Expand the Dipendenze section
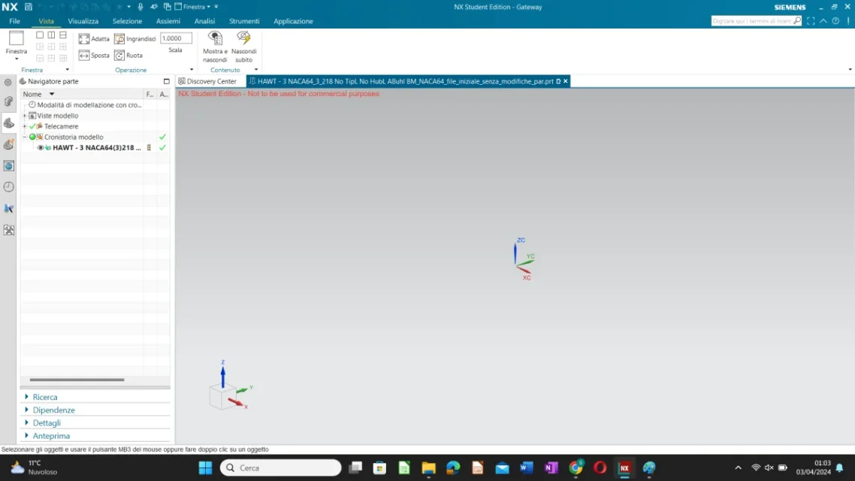This screenshot has height=481, width=855. coord(53,410)
